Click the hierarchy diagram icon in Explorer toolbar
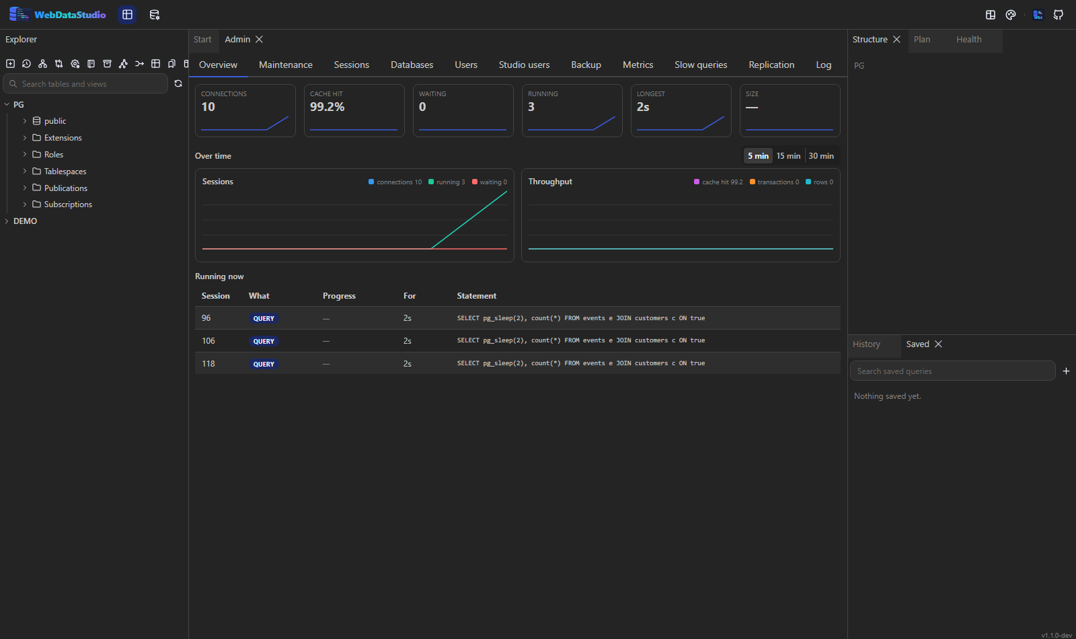This screenshot has height=639, width=1076. 42,64
